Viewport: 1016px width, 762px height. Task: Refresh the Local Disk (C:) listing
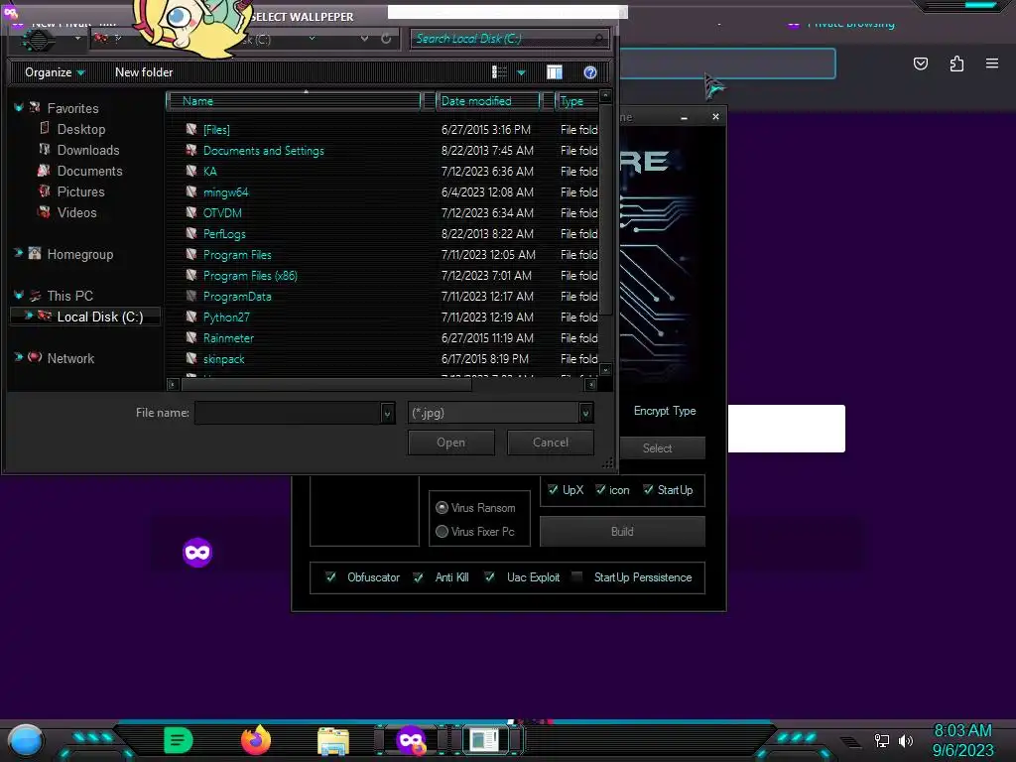click(386, 39)
